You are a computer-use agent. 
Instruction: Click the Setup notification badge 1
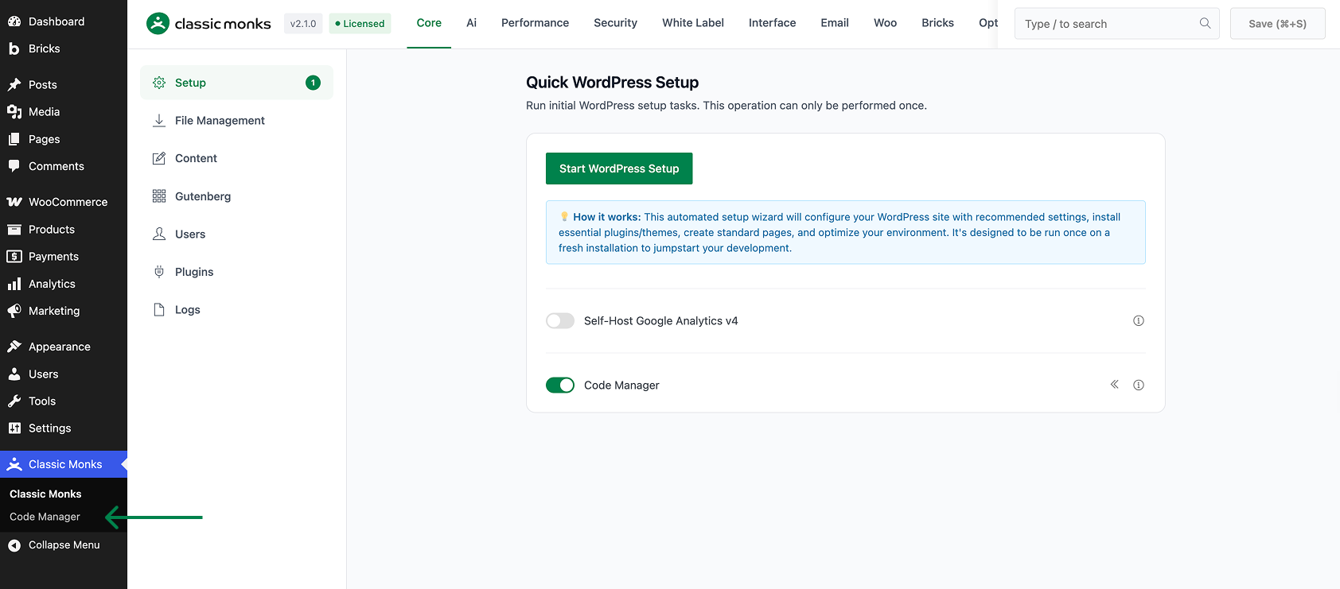pyautogui.click(x=313, y=83)
